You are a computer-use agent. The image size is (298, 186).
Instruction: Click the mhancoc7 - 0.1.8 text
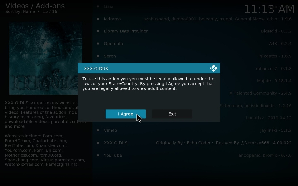(x=274, y=69)
